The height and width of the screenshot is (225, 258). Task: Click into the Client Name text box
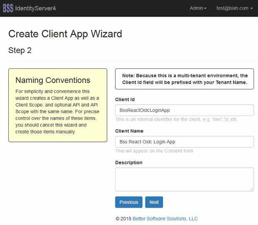(184, 142)
